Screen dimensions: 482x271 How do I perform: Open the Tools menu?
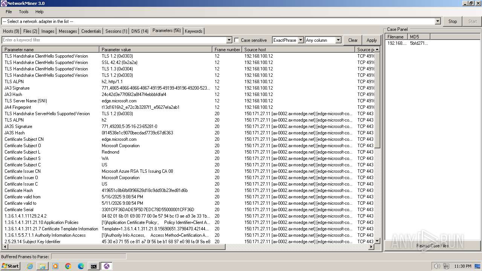(x=24, y=12)
